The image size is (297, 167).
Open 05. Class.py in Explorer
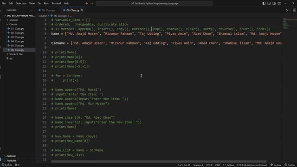(x=19, y=45)
